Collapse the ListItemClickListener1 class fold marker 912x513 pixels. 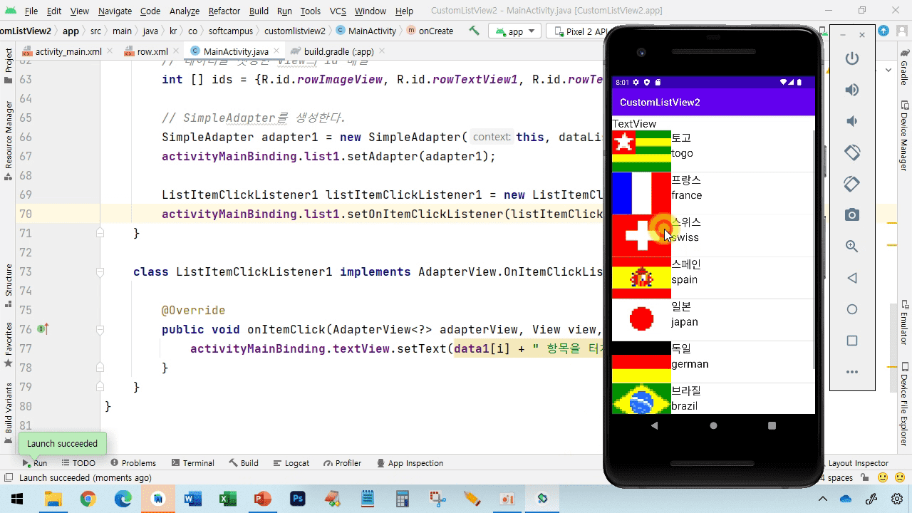point(100,271)
